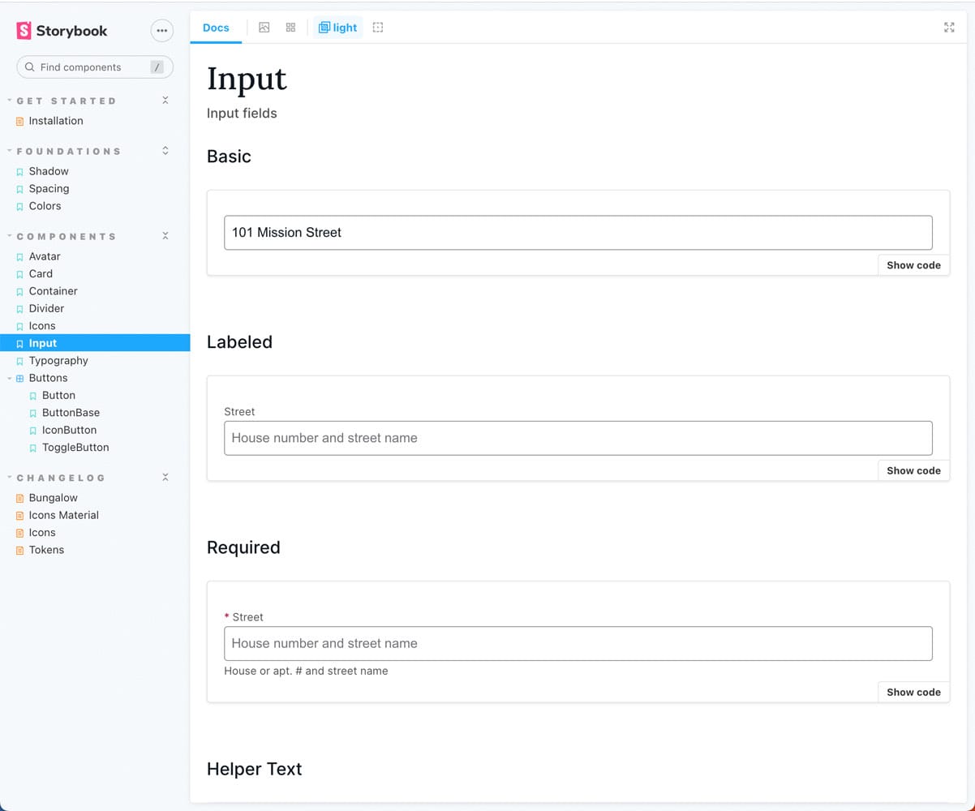Click the 101 Mission Street input field

point(578,233)
